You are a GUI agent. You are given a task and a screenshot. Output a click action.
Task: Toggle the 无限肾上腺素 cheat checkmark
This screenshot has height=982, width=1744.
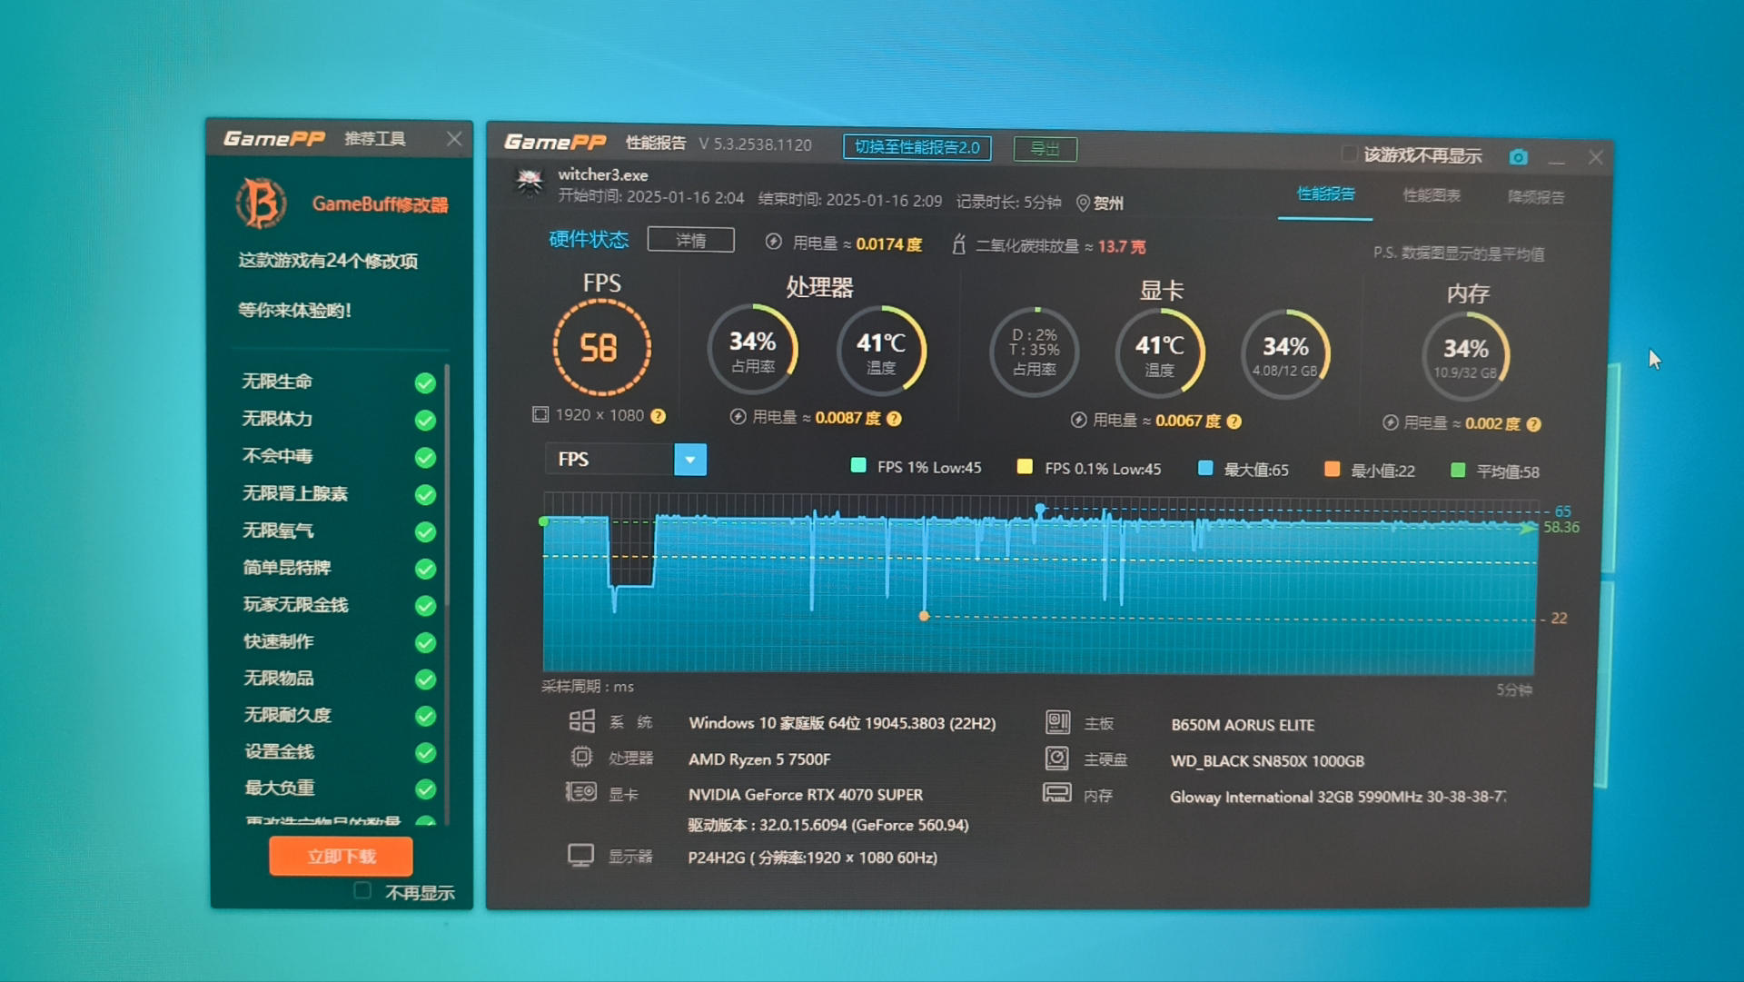(425, 495)
